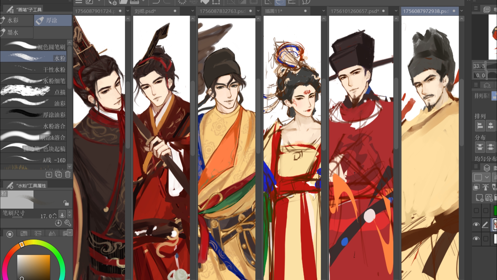Create a new vector layer
Viewport: 497px width, 280px height.
489,198
